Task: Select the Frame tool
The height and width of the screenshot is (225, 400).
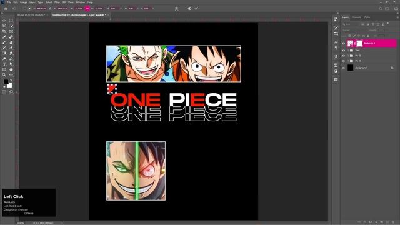Action: pos(11,32)
